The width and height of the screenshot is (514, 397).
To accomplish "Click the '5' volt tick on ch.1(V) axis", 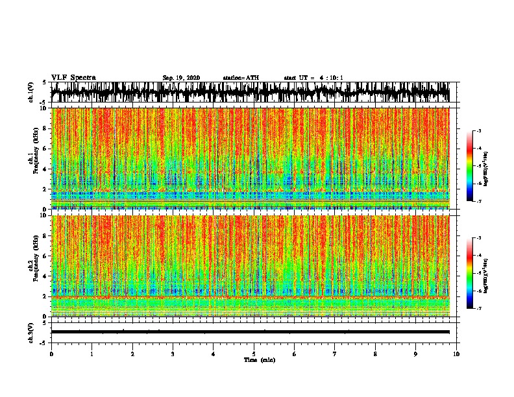I will [45, 82].
